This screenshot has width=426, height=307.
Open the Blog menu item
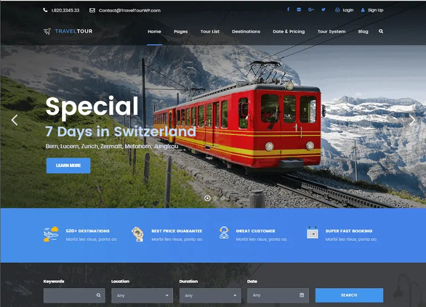pos(363,32)
